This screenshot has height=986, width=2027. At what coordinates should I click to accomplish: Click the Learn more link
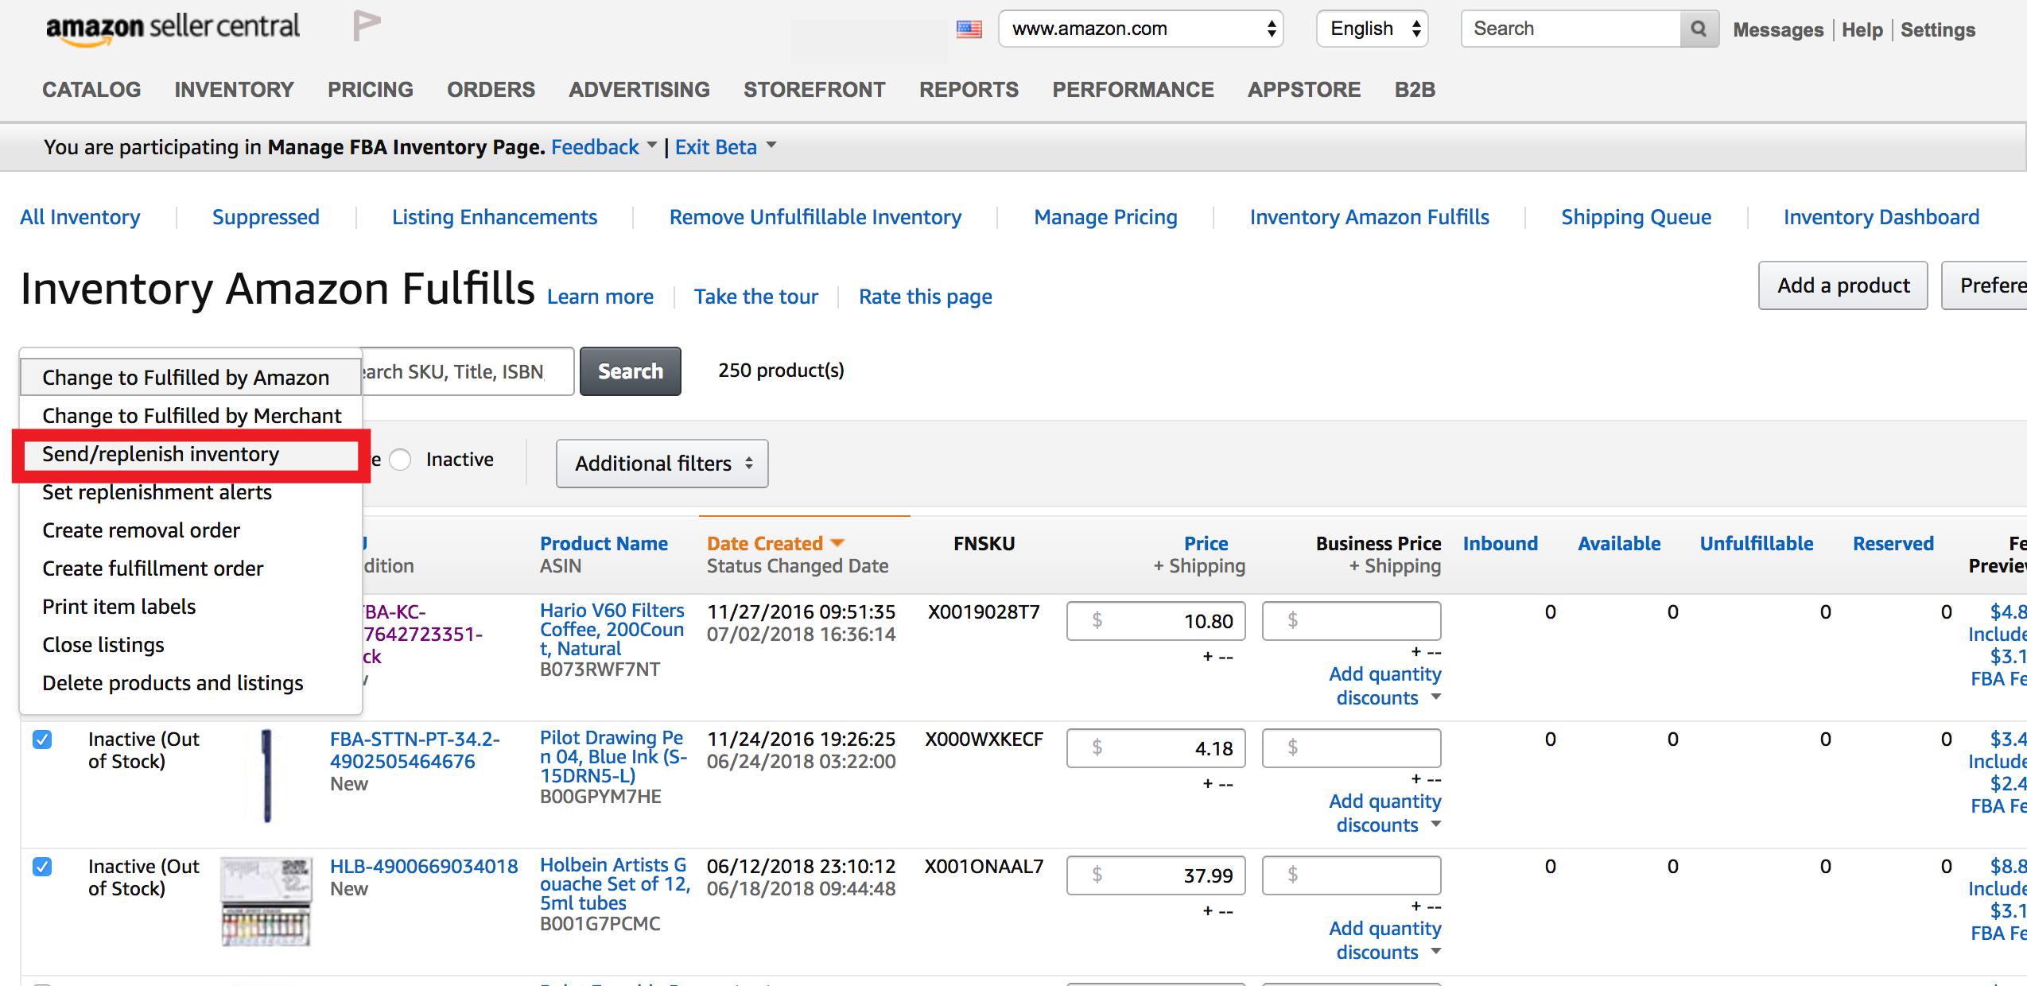[600, 297]
